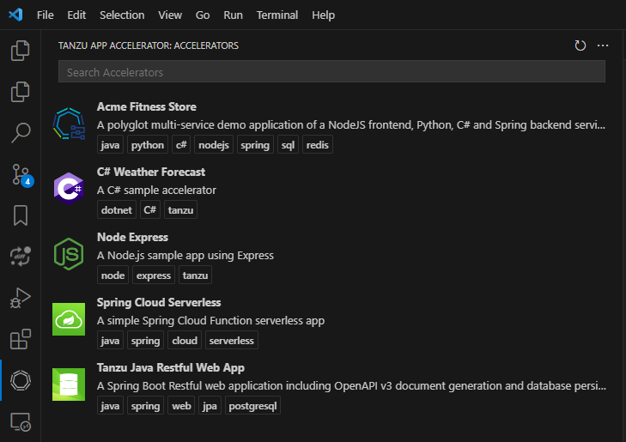Open the Tanzu Java Restful Web App accelerator
Screen dimensions: 626x442
click(x=171, y=368)
